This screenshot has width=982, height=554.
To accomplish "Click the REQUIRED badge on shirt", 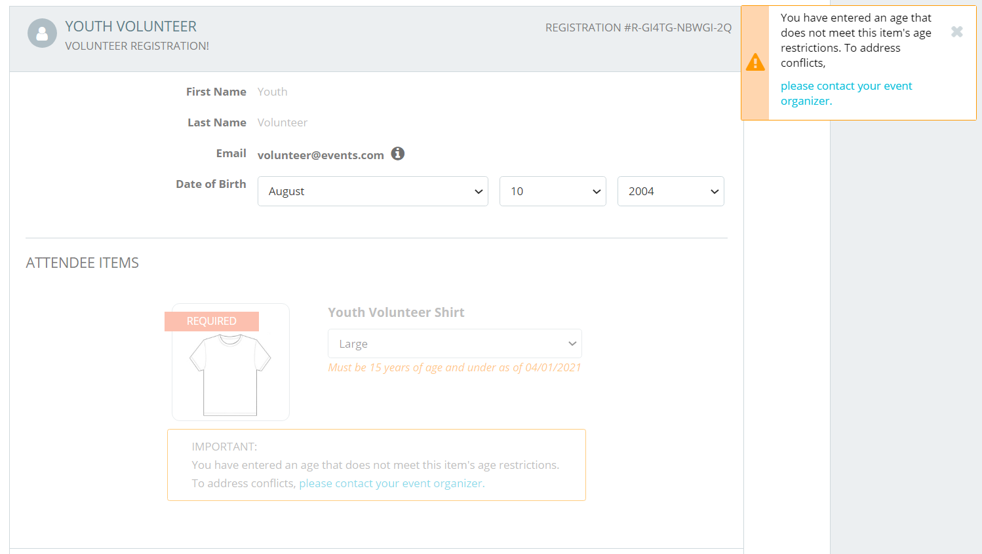I will [x=212, y=321].
